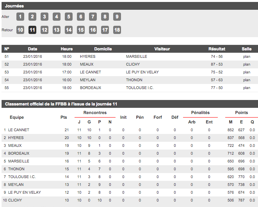
Task: View plan for Bordeaux vs Toulouse I.C.
Action: pyautogui.click(x=246, y=88)
